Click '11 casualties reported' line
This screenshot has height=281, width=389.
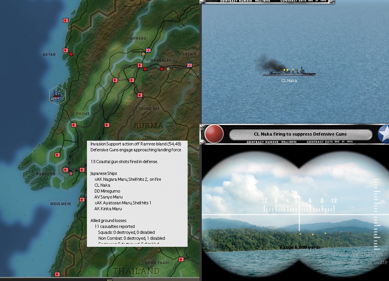pyautogui.click(x=114, y=226)
